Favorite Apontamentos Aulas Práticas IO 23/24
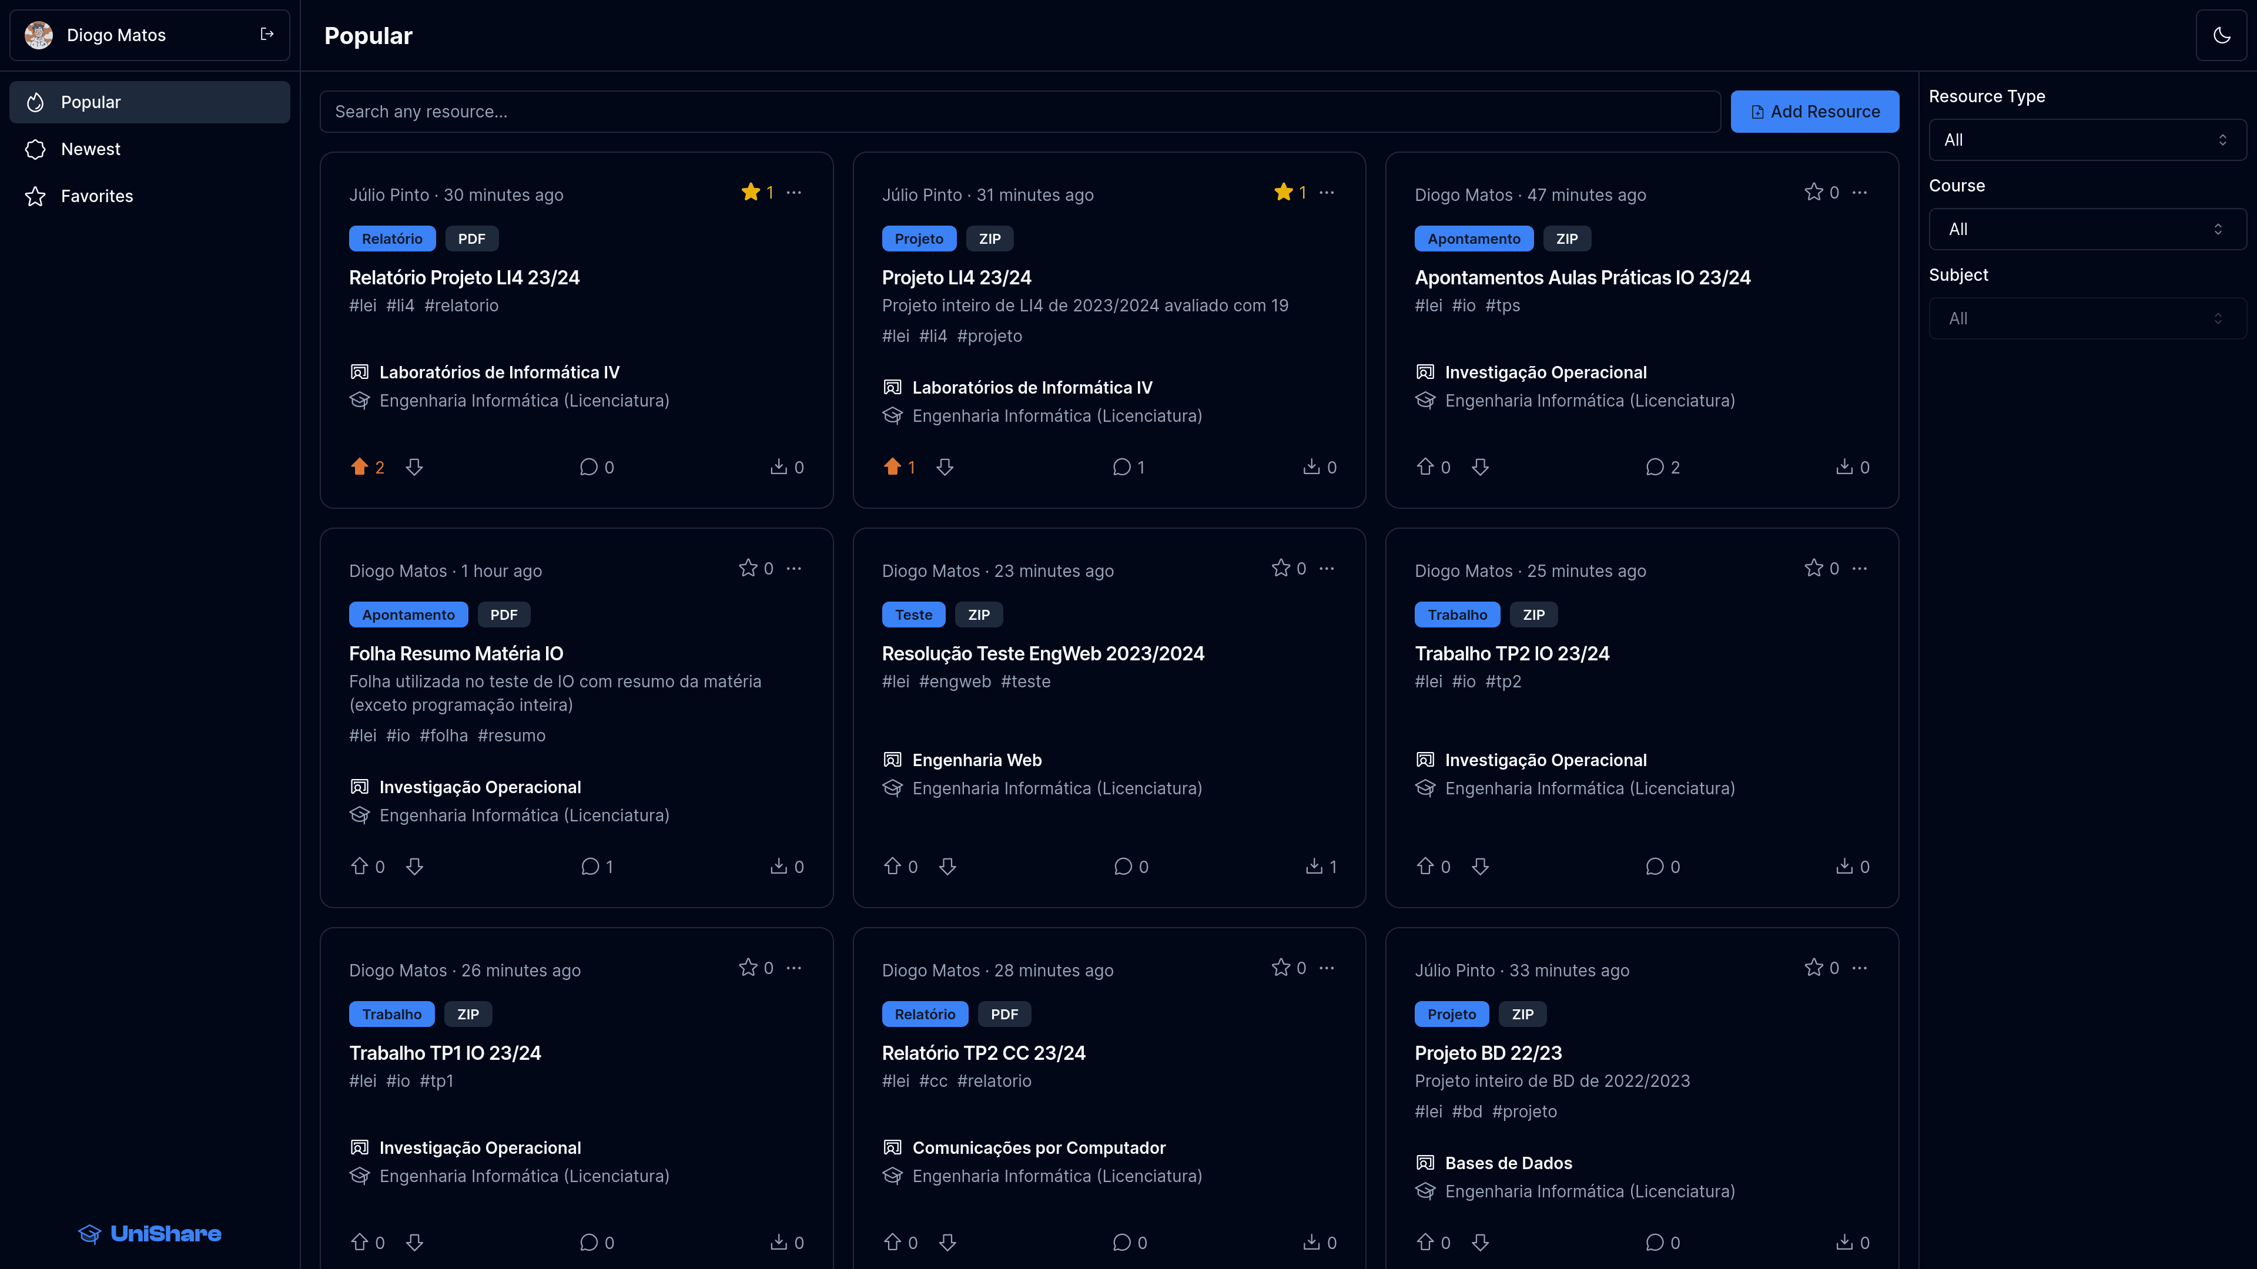2257x1269 pixels. click(x=1814, y=192)
